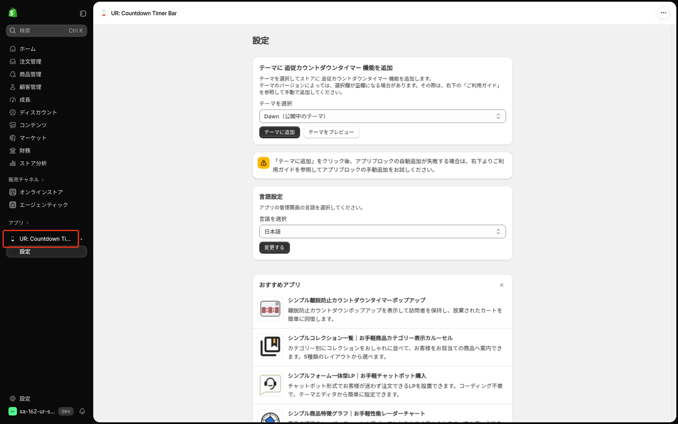Open the 検索 search field
Viewport: 678px width, 424px height.
click(x=47, y=31)
